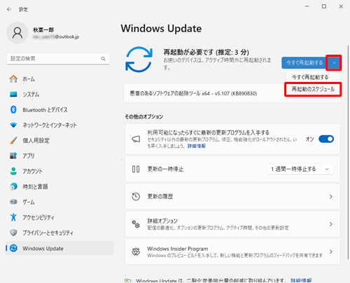Click the Windows Update sidebar icon
350x283 pixels.
(13, 248)
